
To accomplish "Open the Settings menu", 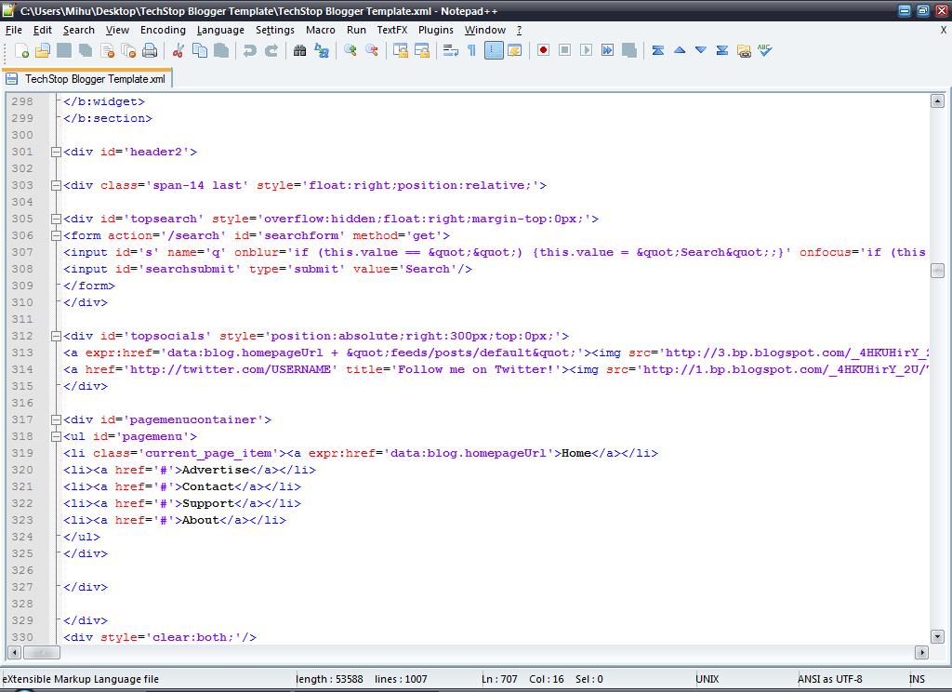I will click(274, 30).
